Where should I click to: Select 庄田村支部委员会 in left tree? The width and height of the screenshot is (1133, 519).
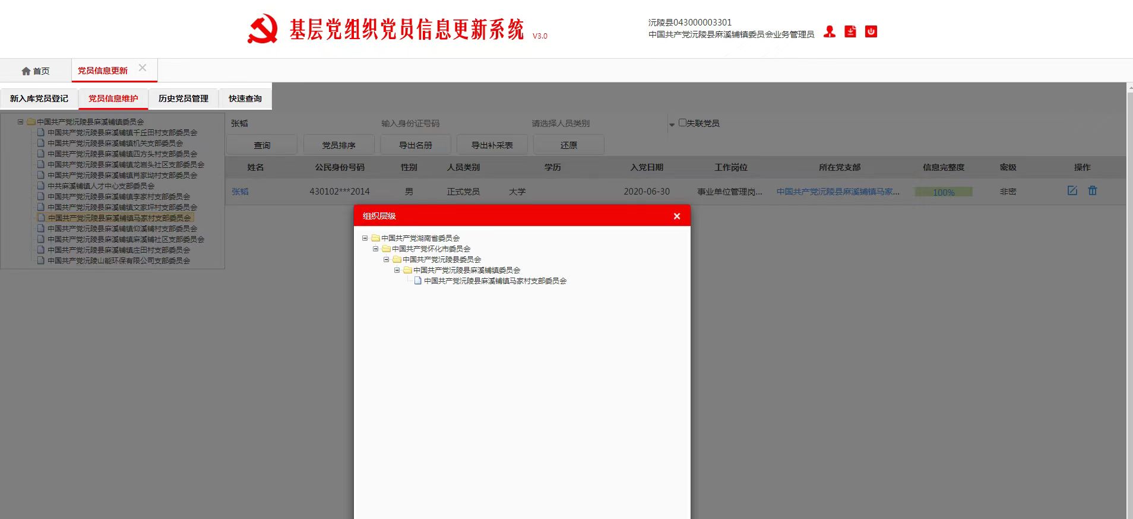pos(119,250)
